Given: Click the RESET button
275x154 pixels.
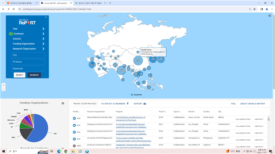Looking at the screenshot, I should coord(20,75).
